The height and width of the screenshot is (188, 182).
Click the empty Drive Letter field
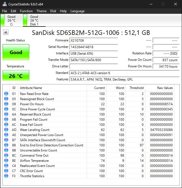click(x=94, y=66)
